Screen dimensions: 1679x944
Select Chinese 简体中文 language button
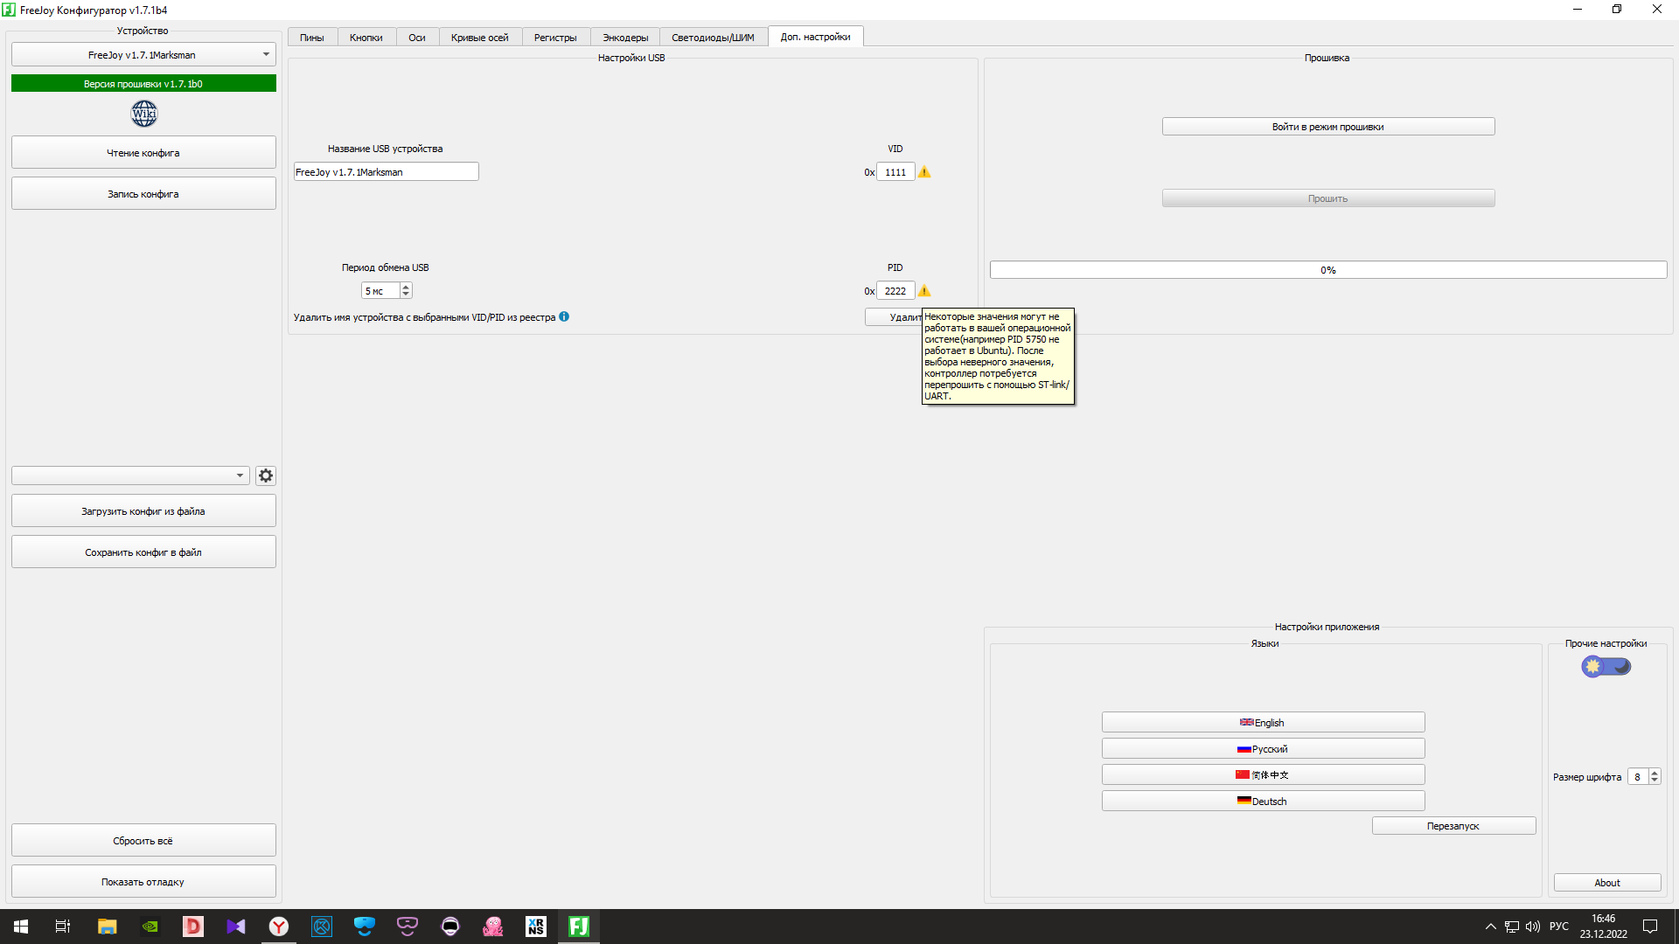click(x=1263, y=775)
